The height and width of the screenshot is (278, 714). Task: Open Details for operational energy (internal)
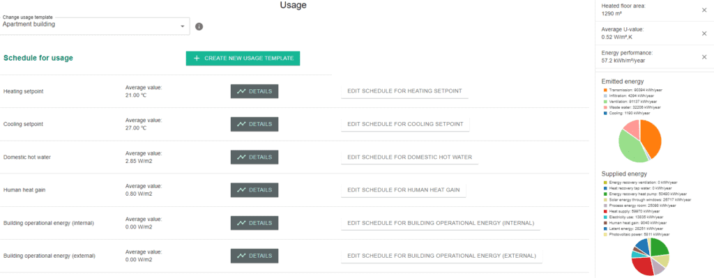pos(255,223)
